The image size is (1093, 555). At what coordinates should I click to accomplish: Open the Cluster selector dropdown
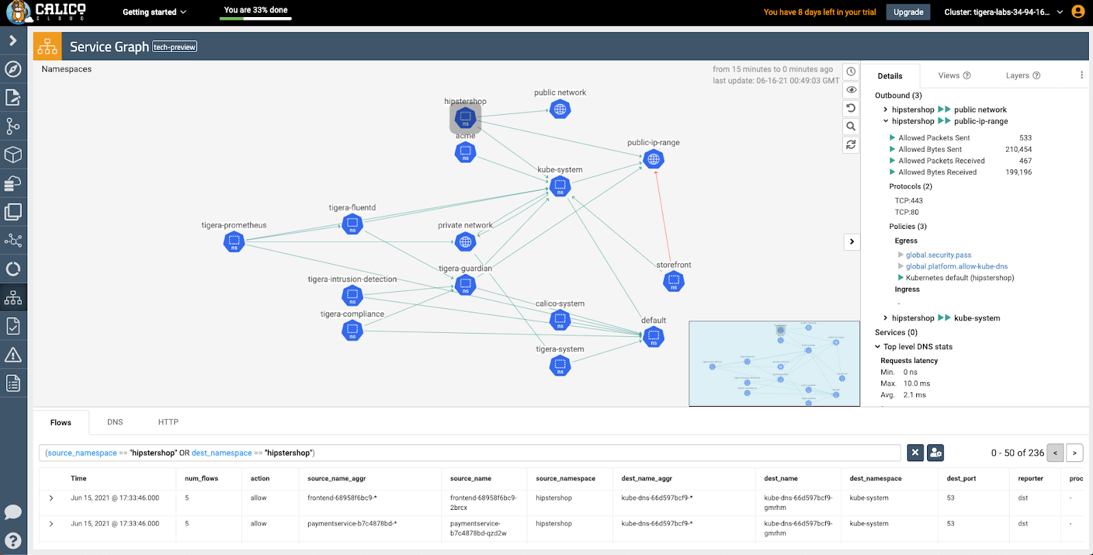pos(1004,12)
